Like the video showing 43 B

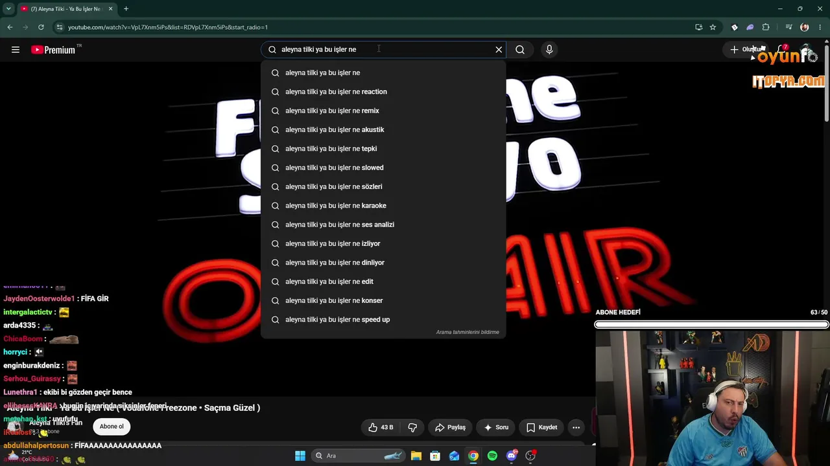(x=381, y=427)
